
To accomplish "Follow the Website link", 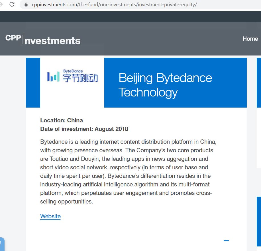I will (50, 216).
